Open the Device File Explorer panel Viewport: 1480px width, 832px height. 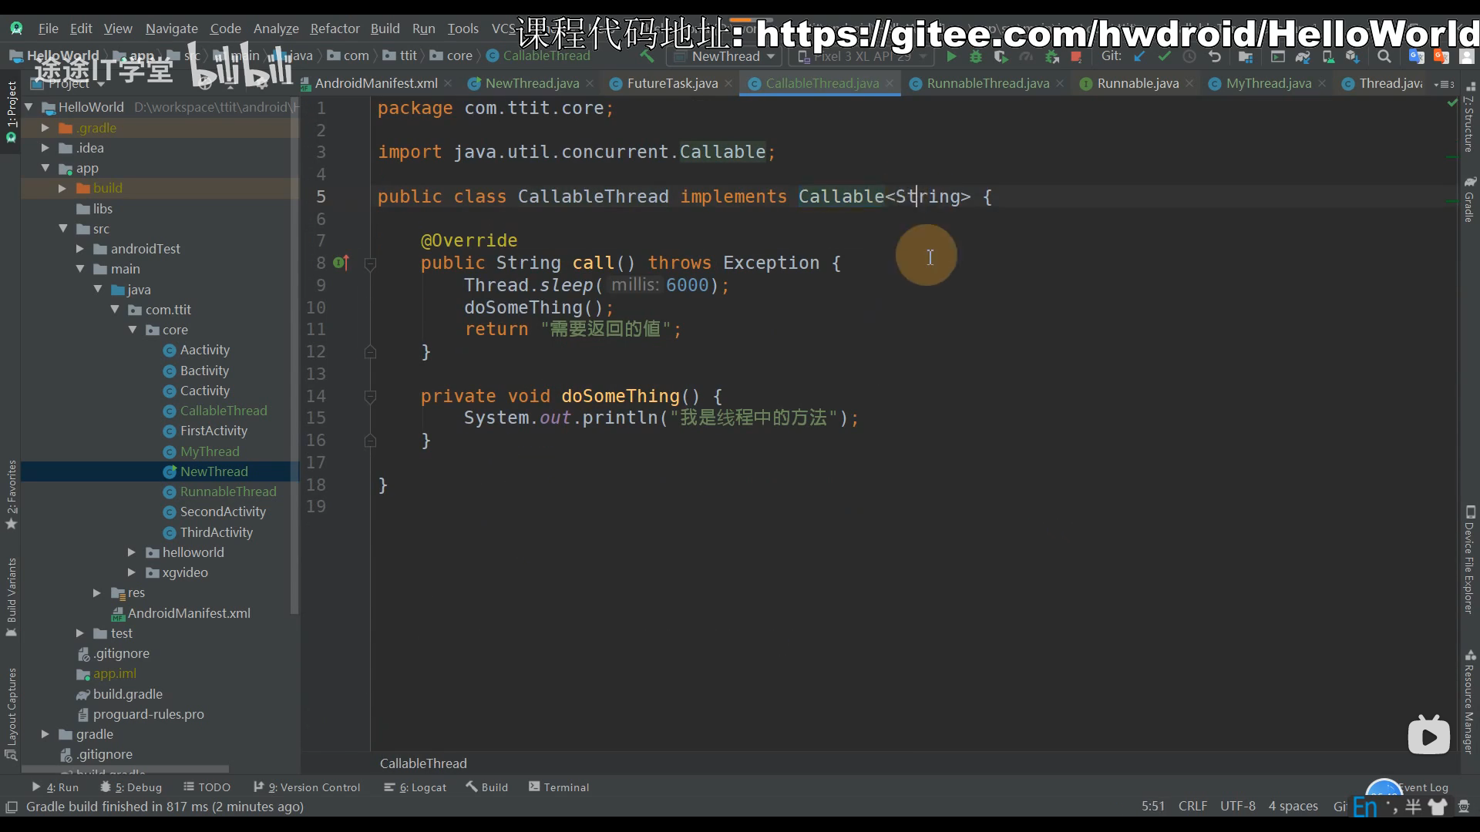pyautogui.click(x=1469, y=560)
